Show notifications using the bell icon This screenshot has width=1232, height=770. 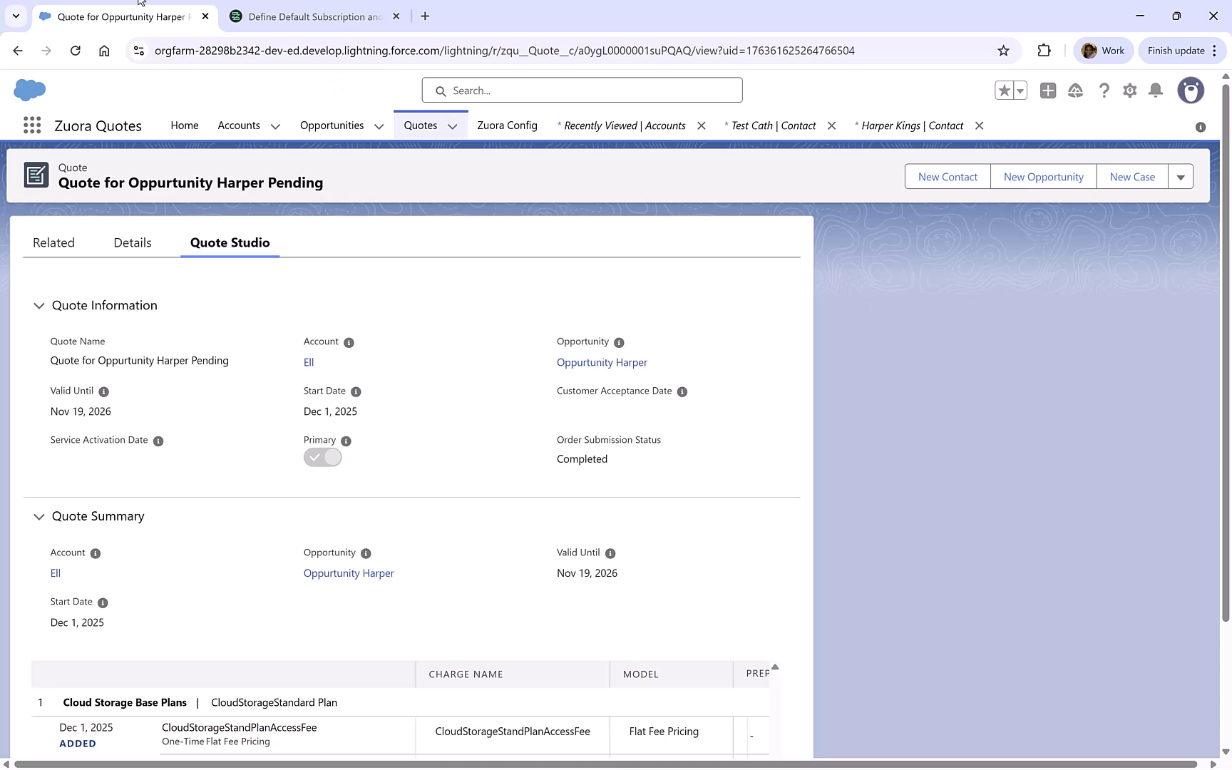[1156, 91]
